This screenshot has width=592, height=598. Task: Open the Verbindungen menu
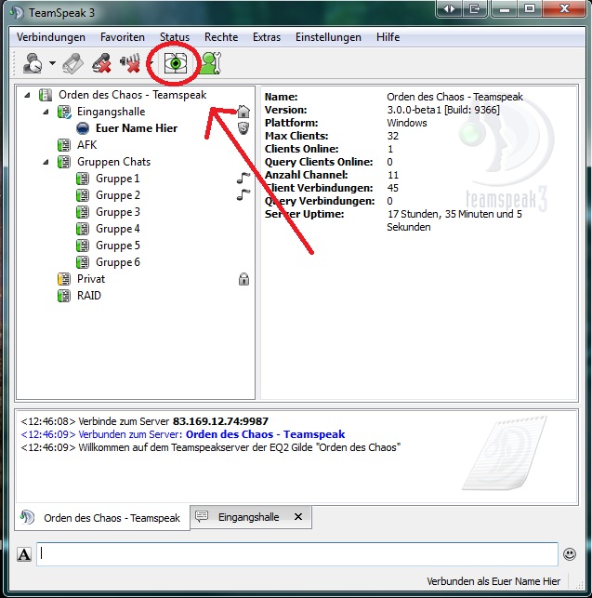pyautogui.click(x=51, y=37)
